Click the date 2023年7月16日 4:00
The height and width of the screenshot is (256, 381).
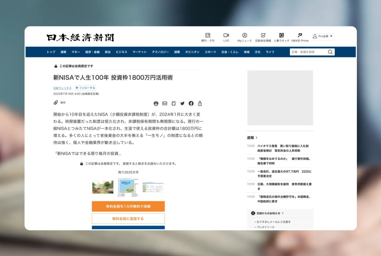coord(67,94)
